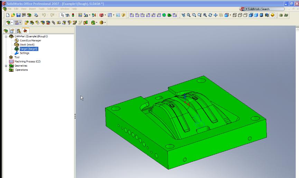Image resolution: width=299 pixels, height=178 pixels.
Task: Select Stock (stock) tree item
Action: 27,45
